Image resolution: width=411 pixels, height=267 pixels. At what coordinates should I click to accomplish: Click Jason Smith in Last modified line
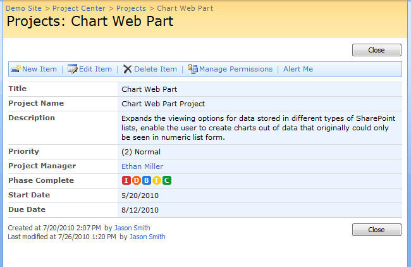(x=147, y=237)
